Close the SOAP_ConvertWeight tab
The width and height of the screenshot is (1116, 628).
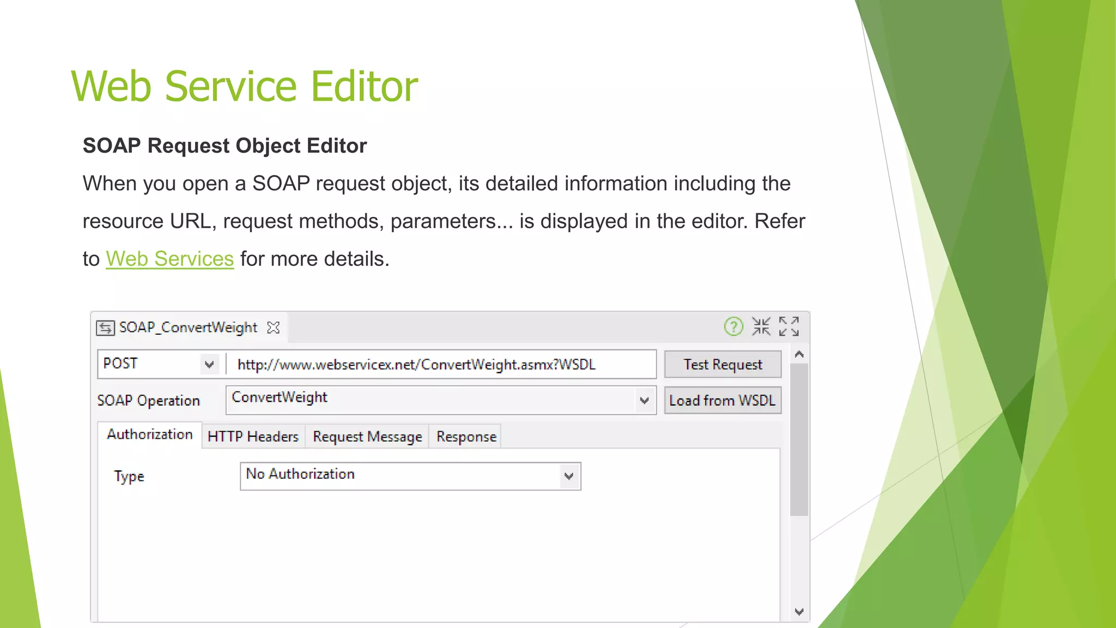[x=274, y=328]
